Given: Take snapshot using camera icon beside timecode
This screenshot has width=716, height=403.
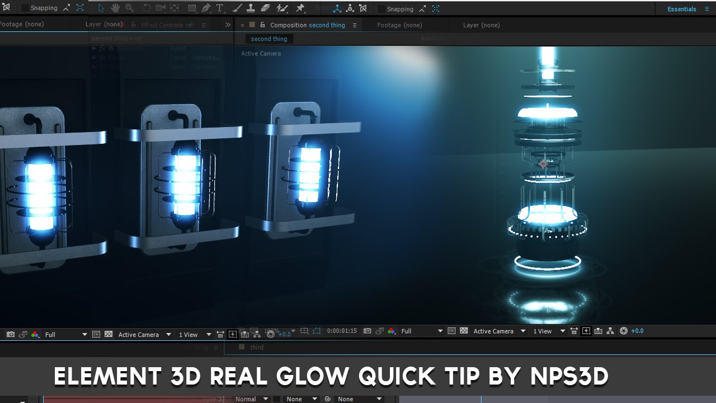Looking at the screenshot, I should coord(367,331).
